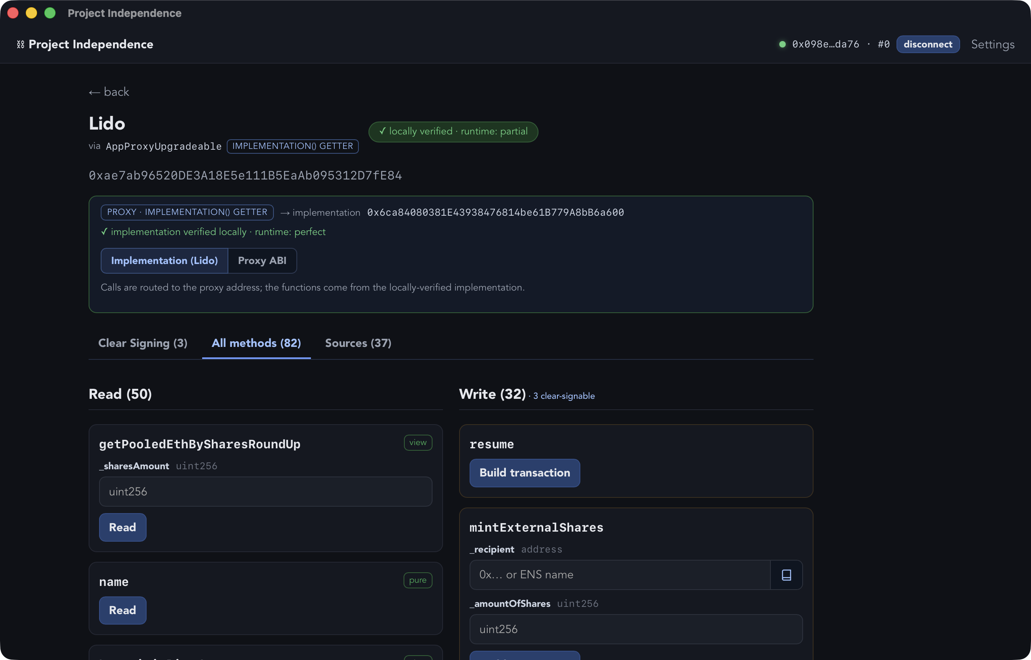The width and height of the screenshot is (1031, 660).
Task: Click the pure tag on name
Action: click(418, 580)
